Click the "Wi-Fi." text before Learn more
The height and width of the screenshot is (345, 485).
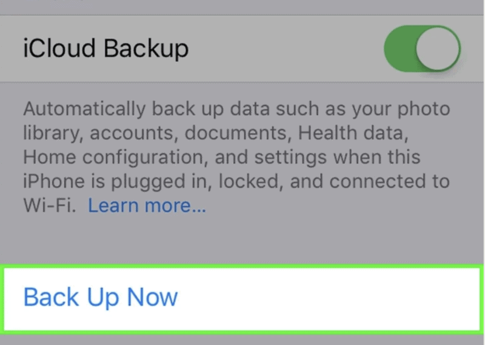click(x=50, y=206)
